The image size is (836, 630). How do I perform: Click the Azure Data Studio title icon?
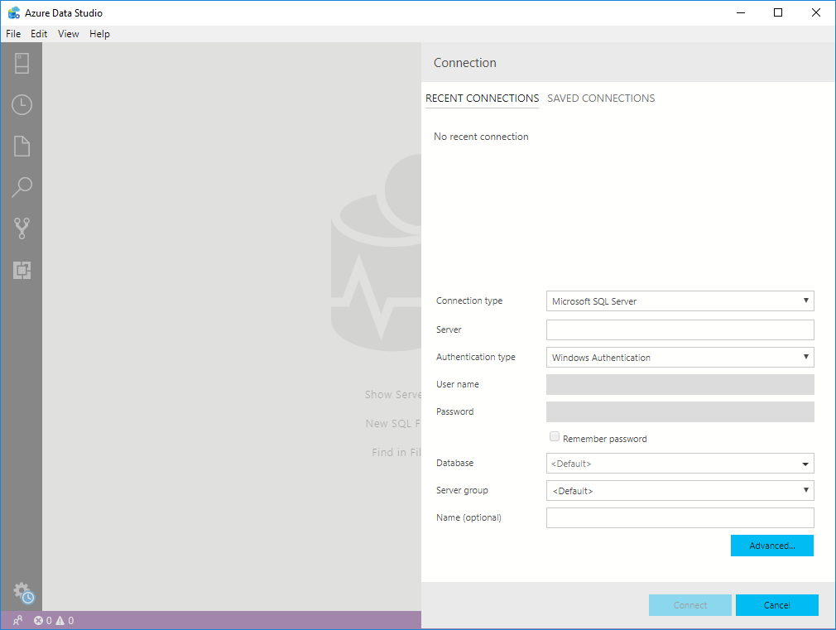[x=14, y=12]
